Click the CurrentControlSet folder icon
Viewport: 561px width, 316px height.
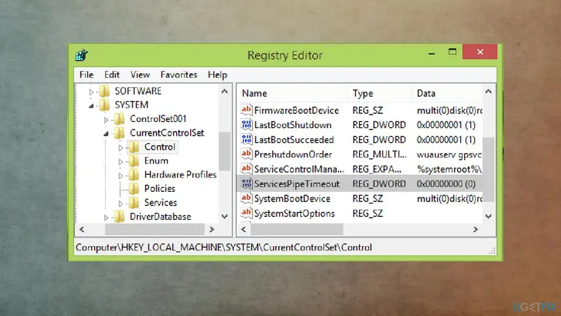tap(119, 133)
